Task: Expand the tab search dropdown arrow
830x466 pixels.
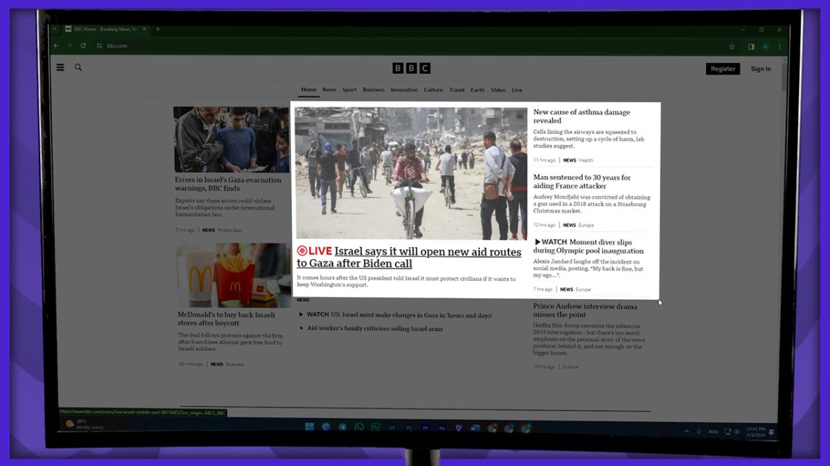Action: (55, 30)
